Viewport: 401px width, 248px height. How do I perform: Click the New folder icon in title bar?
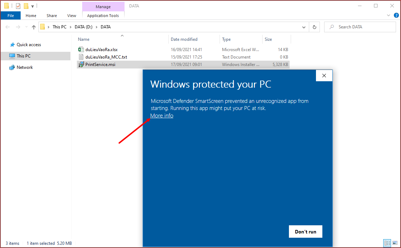[26, 6]
